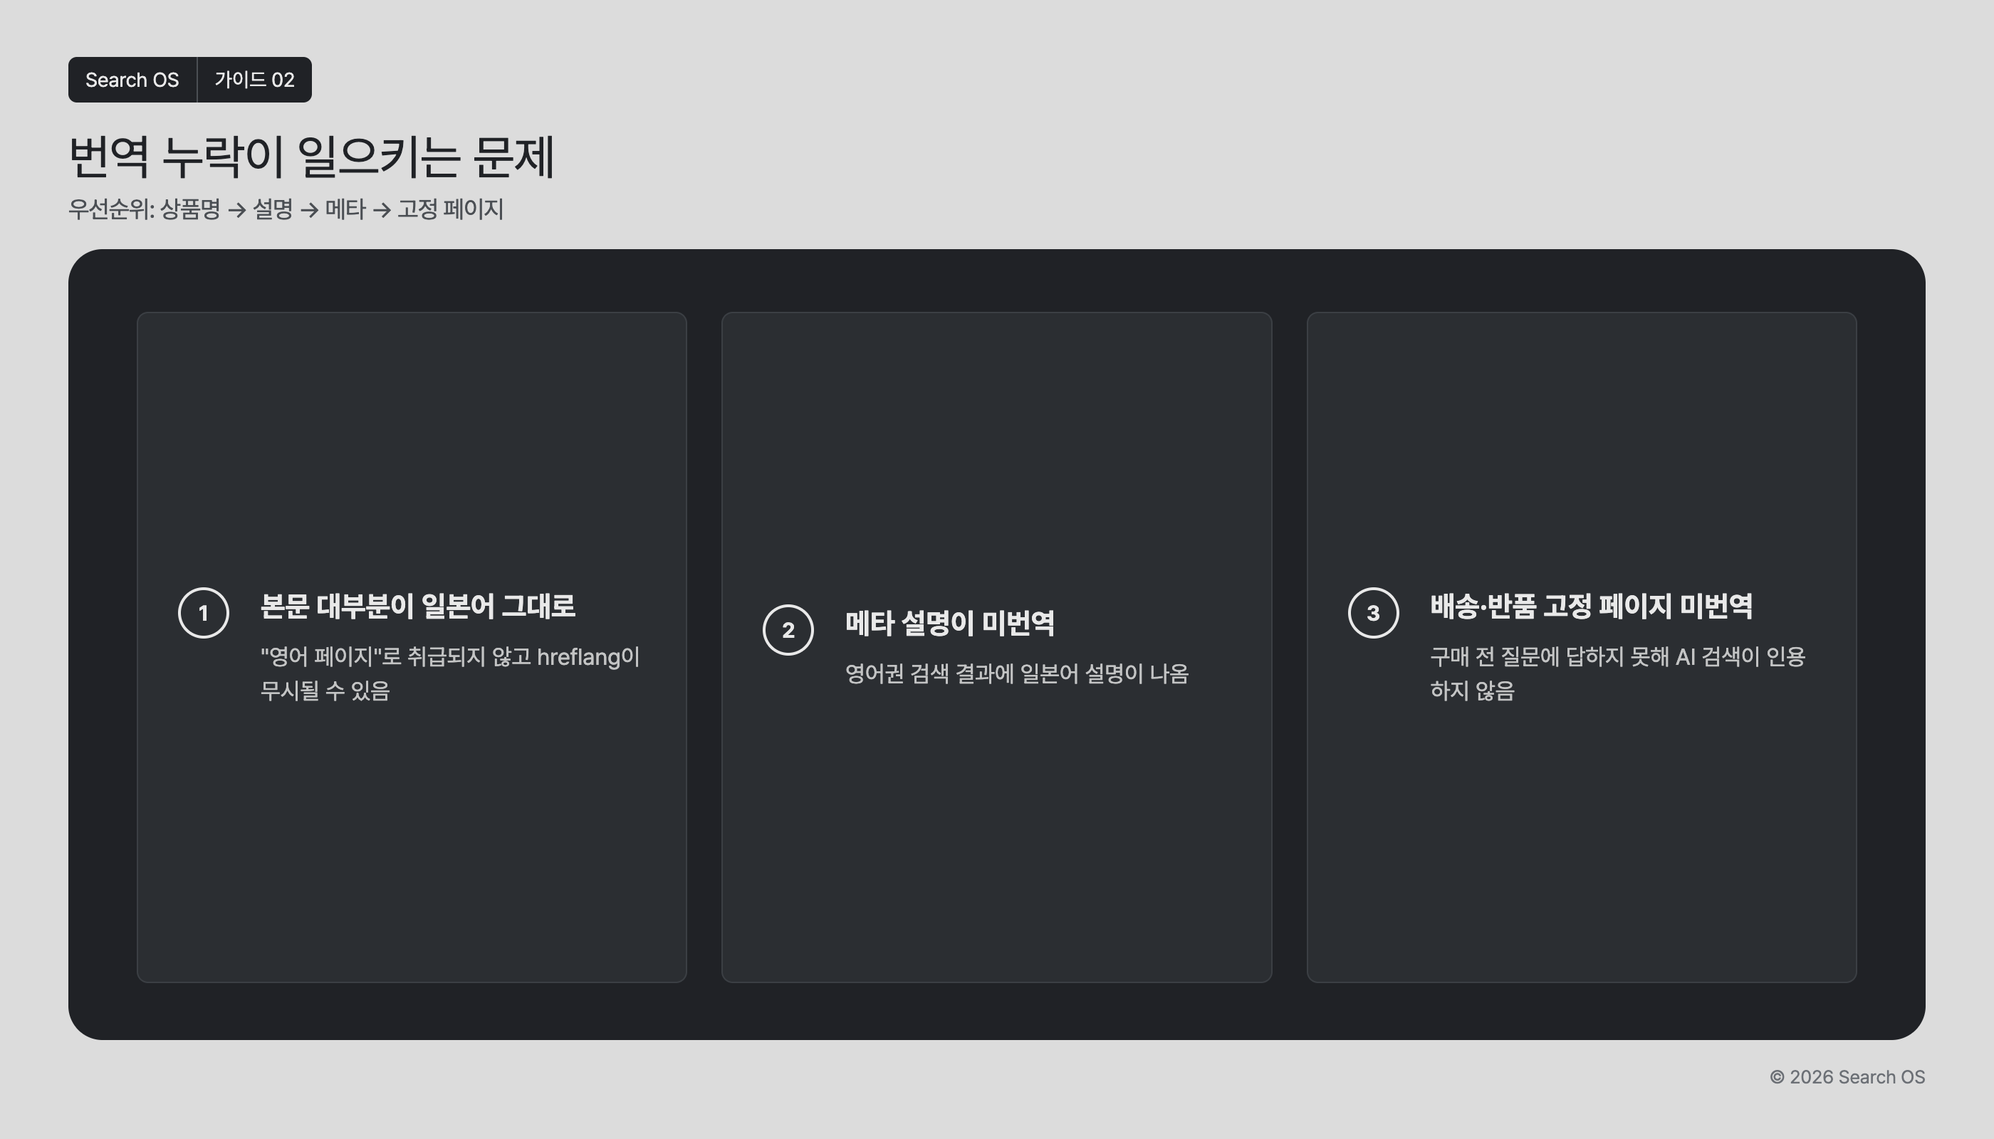The height and width of the screenshot is (1139, 1994).
Task: Click the 가이드 02 badge segment
Action: coord(254,80)
